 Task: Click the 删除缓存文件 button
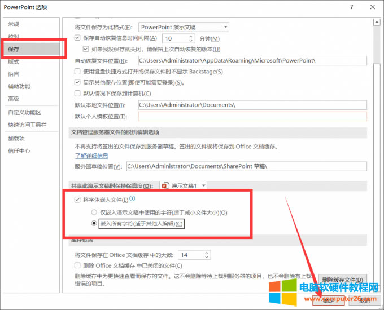click(343, 280)
